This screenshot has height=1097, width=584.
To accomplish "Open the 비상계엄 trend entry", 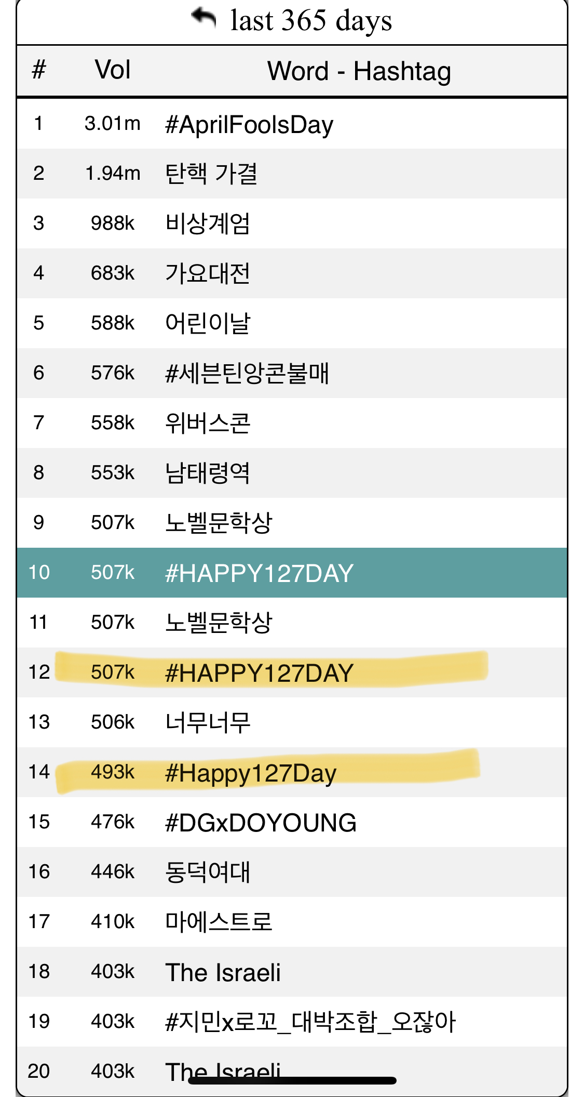I will pyautogui.click(x=292, y=223).
